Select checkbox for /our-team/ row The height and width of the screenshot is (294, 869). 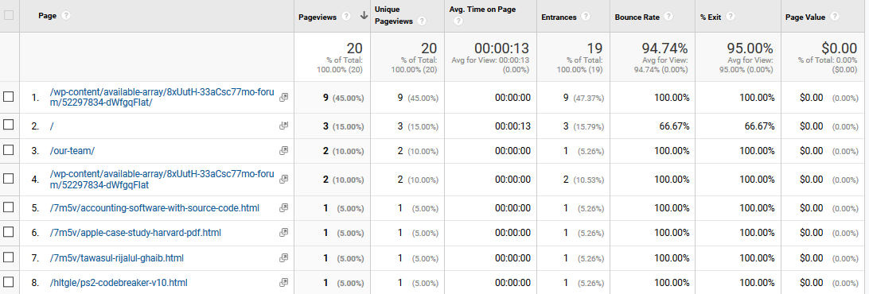coord(8,149)
